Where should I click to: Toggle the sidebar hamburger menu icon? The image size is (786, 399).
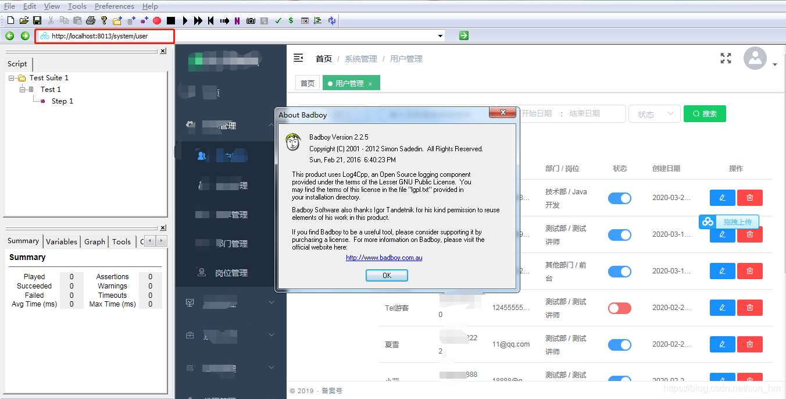tap(298, 58)
